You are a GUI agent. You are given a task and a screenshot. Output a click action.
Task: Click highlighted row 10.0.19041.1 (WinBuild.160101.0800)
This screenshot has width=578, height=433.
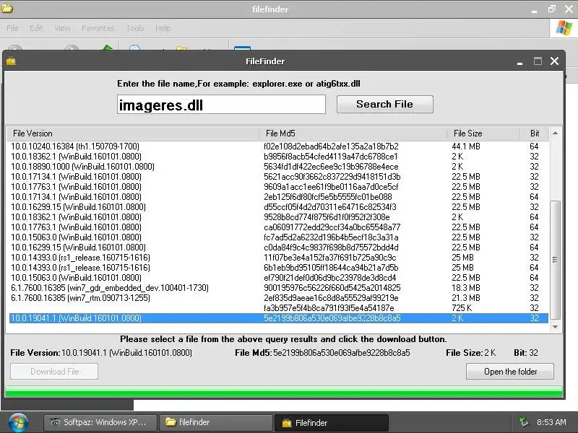pos(278,318)
